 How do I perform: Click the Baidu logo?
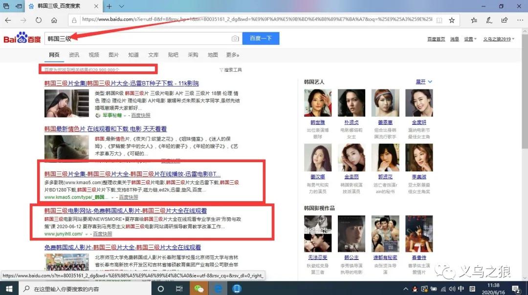tap(22, 38)
